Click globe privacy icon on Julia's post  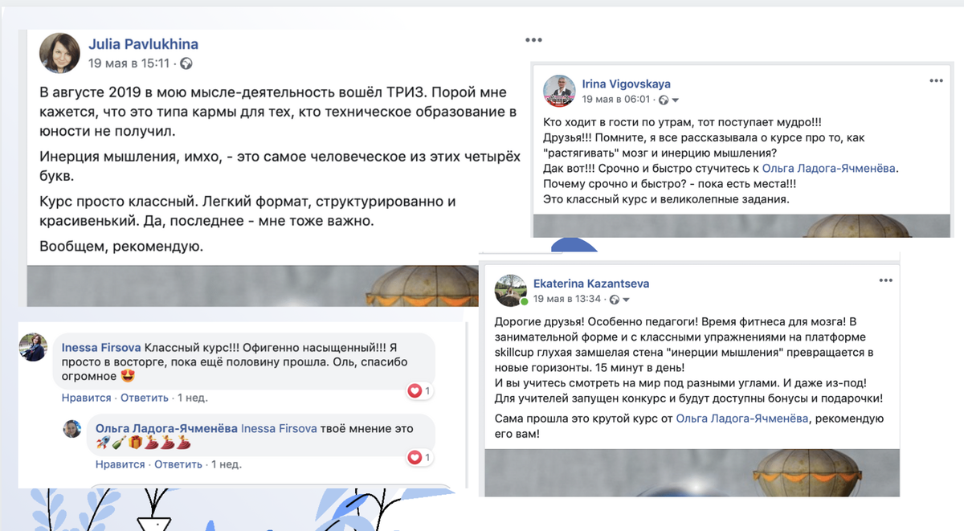(x=186, y=63)
